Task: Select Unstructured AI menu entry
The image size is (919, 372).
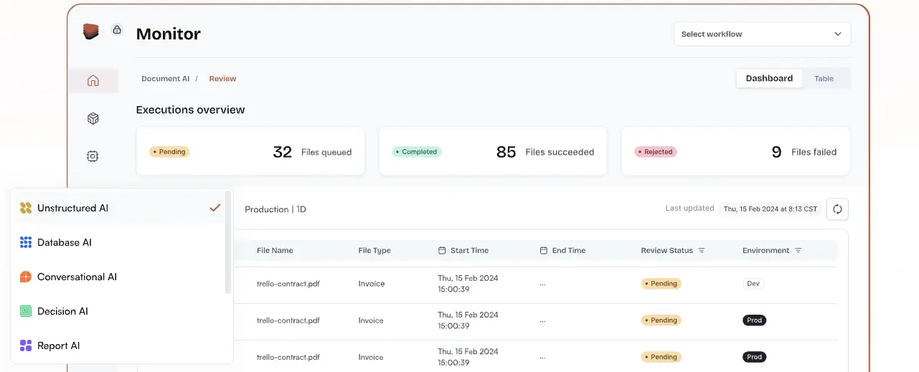Action: click(x=118, y=208)
